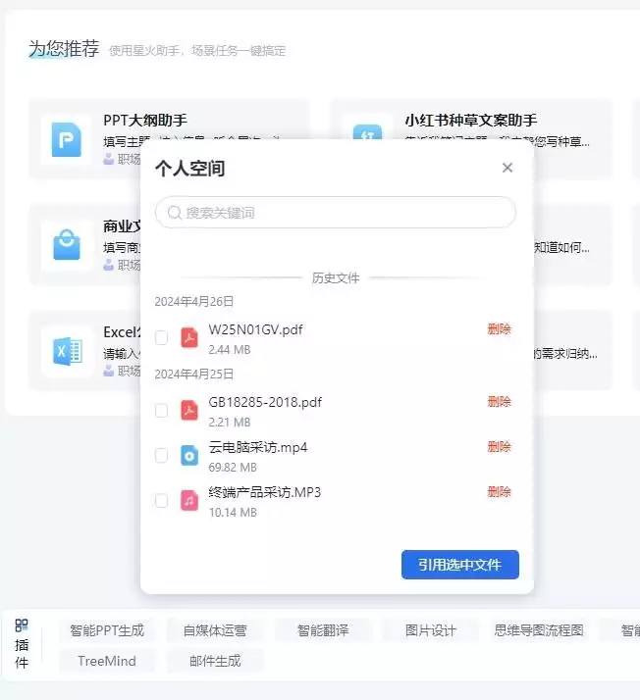Click the 10.14 MB file size text
640x700 pixels.
[233, 513]
